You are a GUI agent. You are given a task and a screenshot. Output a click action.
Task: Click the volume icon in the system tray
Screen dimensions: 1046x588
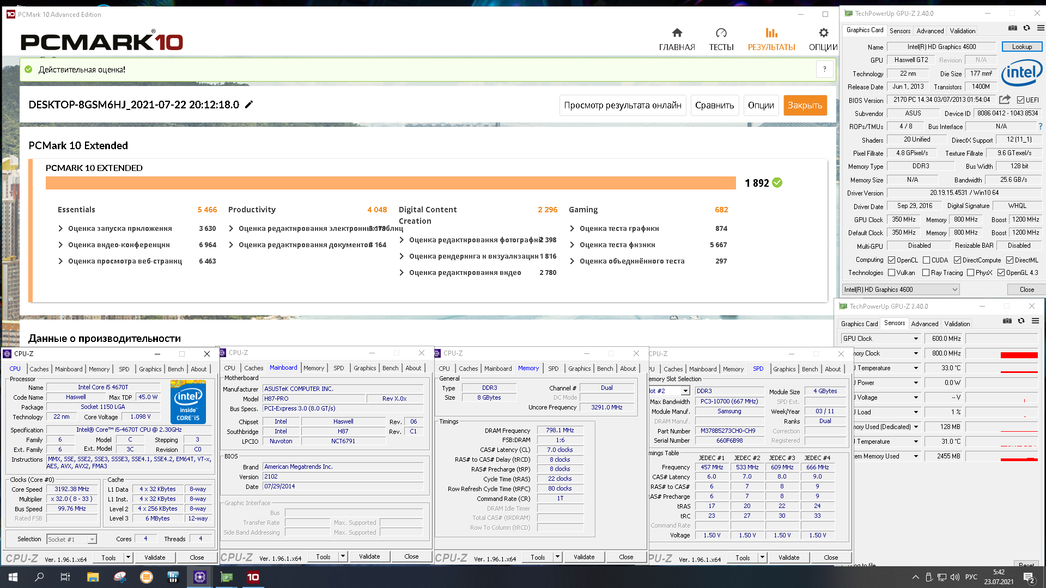[x=955, y=577]
